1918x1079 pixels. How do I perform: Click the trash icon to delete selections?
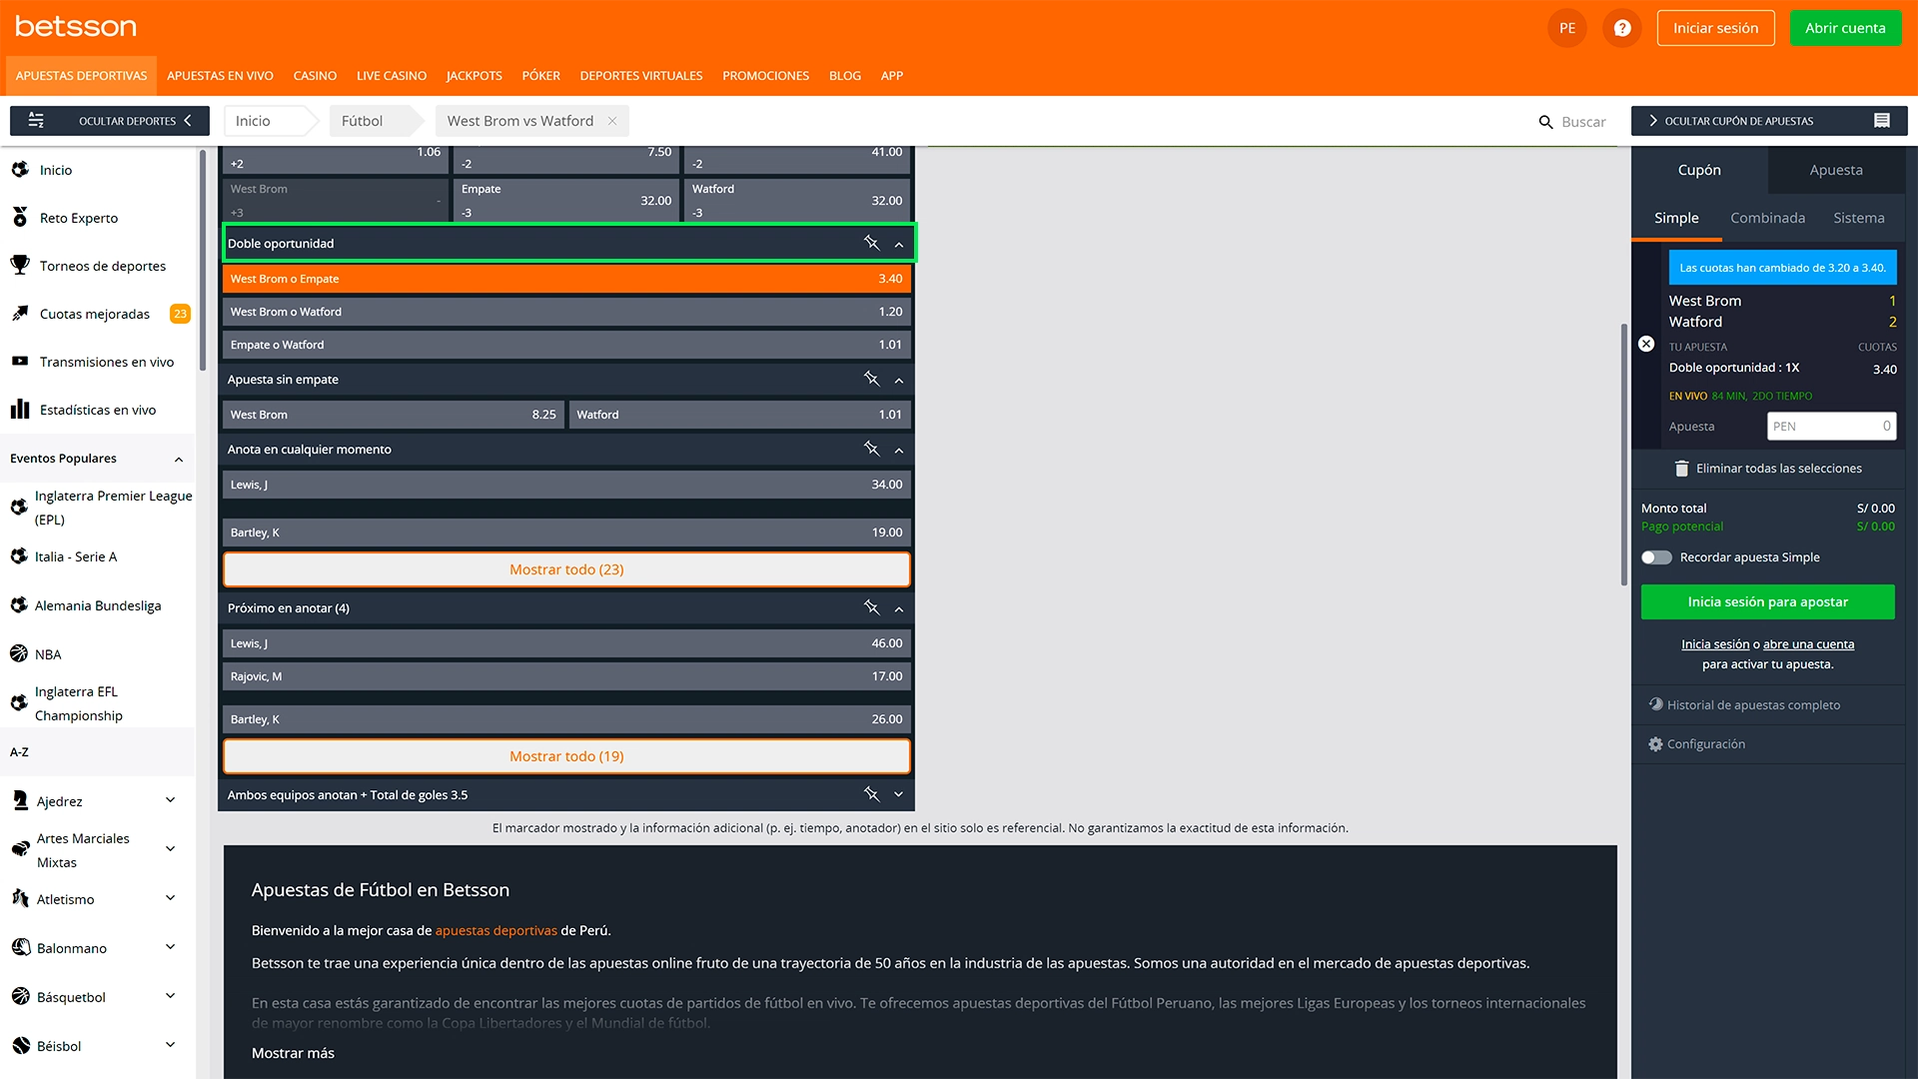[x=1681, y=469]
